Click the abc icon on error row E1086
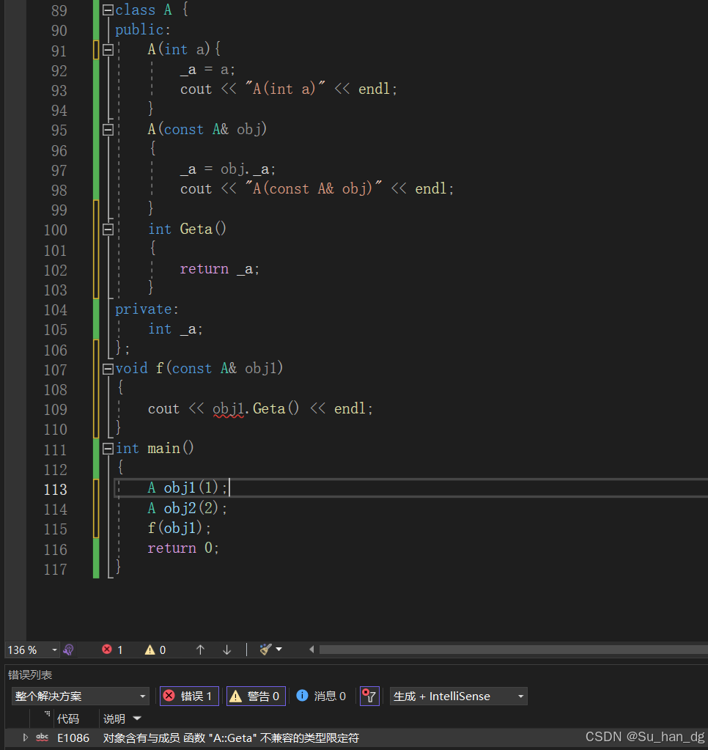Screen dimensions: 708x750 pos(42,738)
